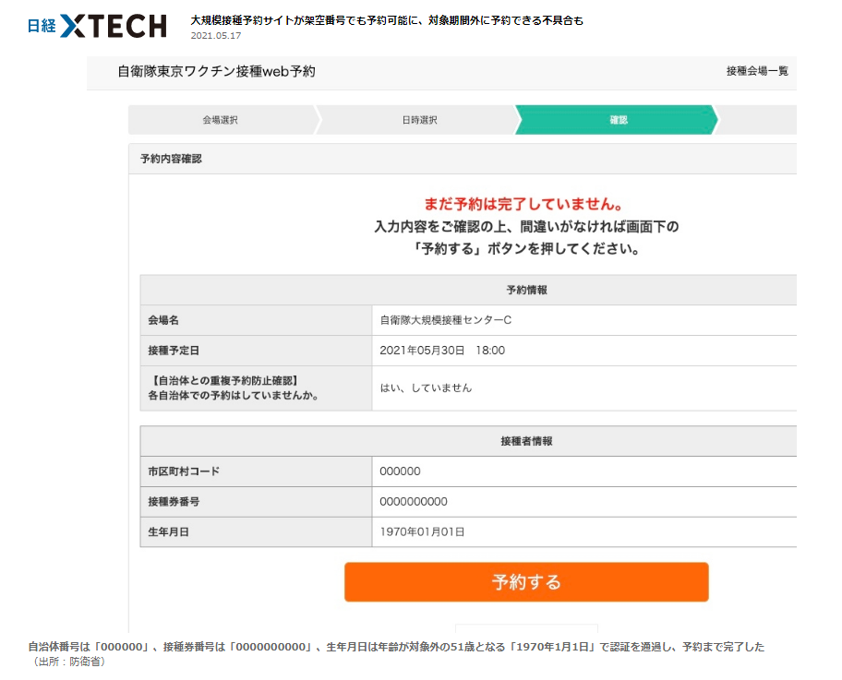Image resolution: width=842 pixels, height=680 pixels.
Task: Open the 接種会場一覧 link
Action: click(x=757, y=71)
